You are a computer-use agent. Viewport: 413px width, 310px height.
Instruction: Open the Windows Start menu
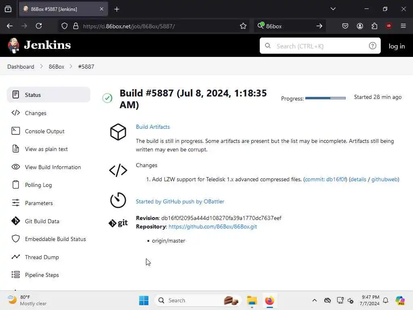144,300
